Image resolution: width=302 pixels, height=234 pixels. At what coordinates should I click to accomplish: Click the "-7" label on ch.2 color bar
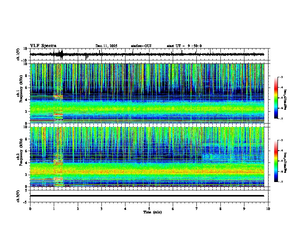click(281, 182)
